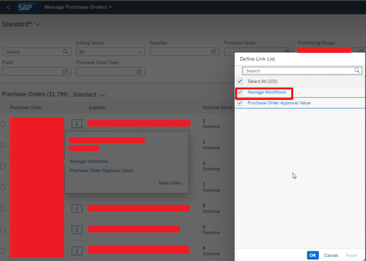
Task: Confirm the link list with OK
Action: (x=313, y=255)
